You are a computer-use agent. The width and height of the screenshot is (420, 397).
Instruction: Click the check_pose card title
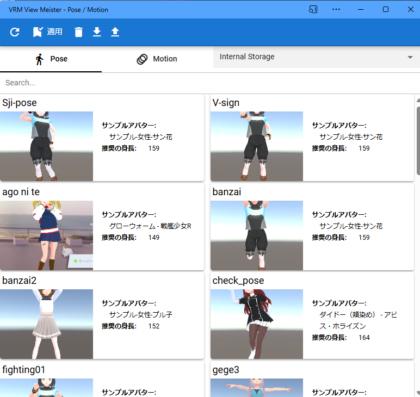[238, 281]
